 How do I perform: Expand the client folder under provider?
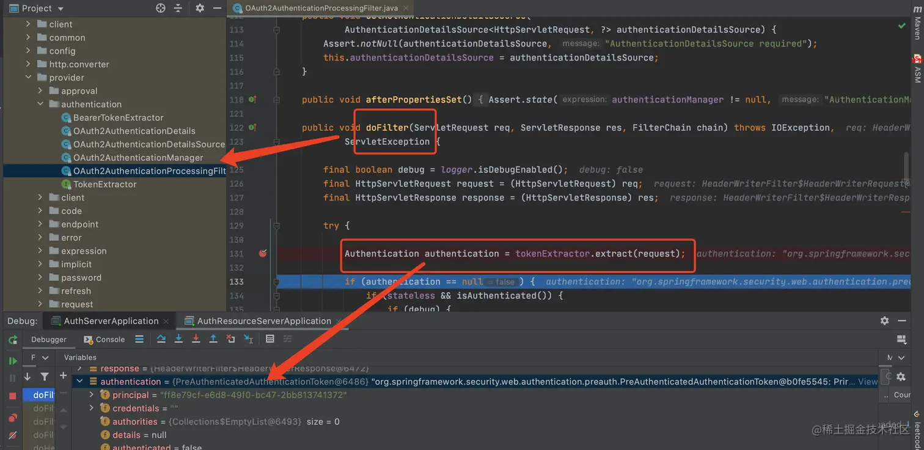pos(40,197)
